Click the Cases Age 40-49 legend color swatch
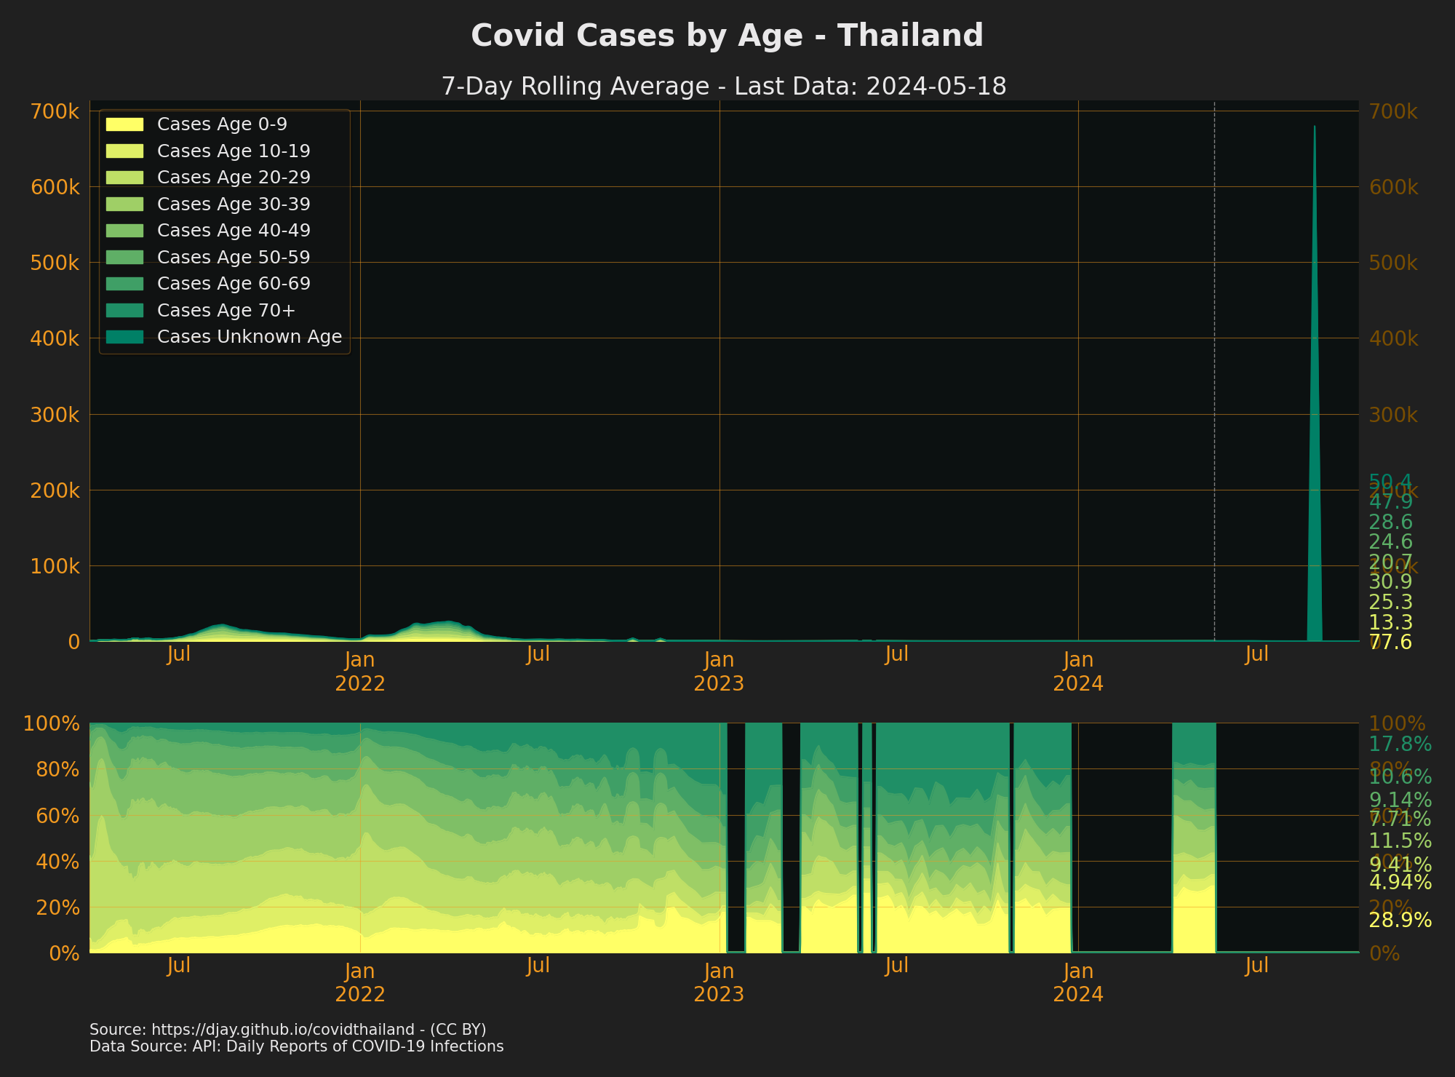 (124, 231)
